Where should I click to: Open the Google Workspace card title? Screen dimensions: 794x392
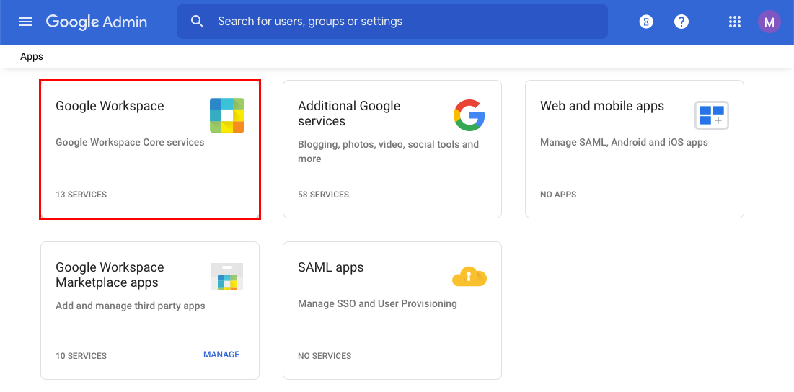110,106
